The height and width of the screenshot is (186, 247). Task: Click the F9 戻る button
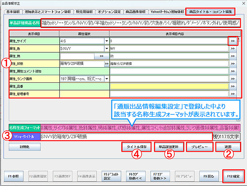[209, 176]
